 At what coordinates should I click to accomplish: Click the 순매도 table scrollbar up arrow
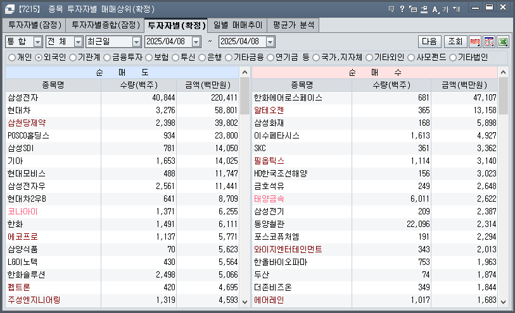pyautogui.click(x=245, y=72)
